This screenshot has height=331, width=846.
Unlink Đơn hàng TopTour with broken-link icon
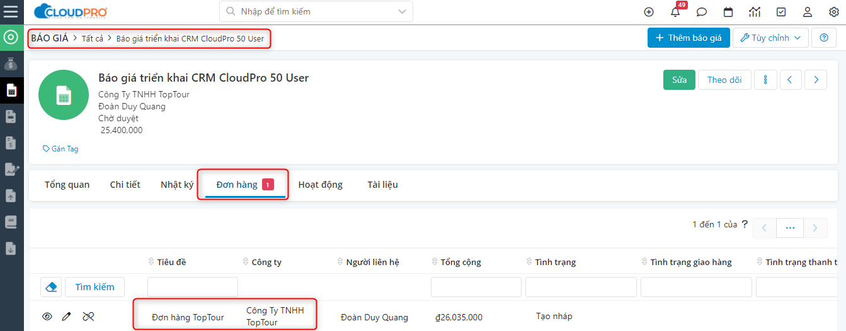tap(88, 317)
